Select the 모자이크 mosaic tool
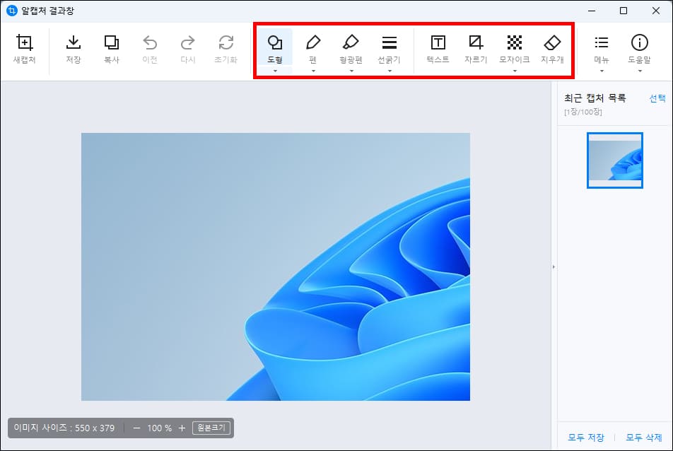673x451 pixels. click(514, 49)
